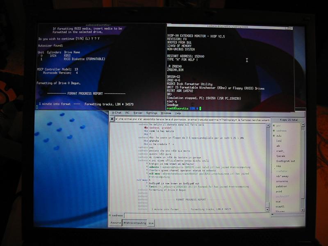Click the user list scroll-up arrow

(303, 125)
